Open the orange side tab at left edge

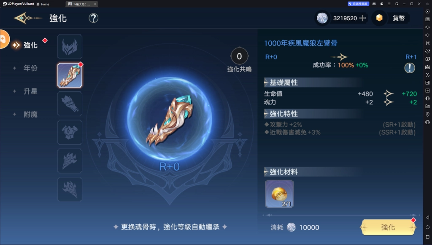pos(4,39)
